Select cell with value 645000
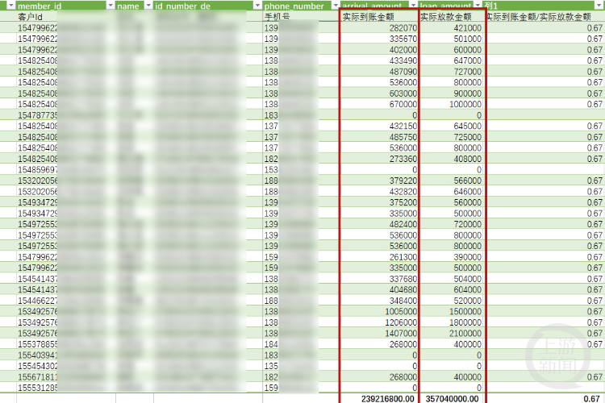 (451, 126)
